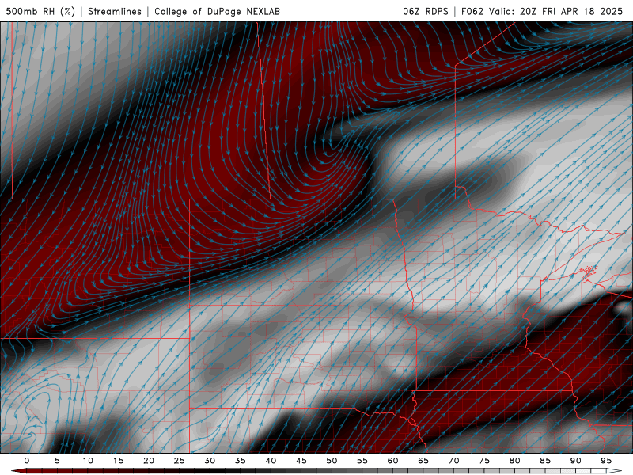The image size is (633, 475).
Task: Click 'College of DuPage NEXLAB' text
Action: (x=217, y=11)
